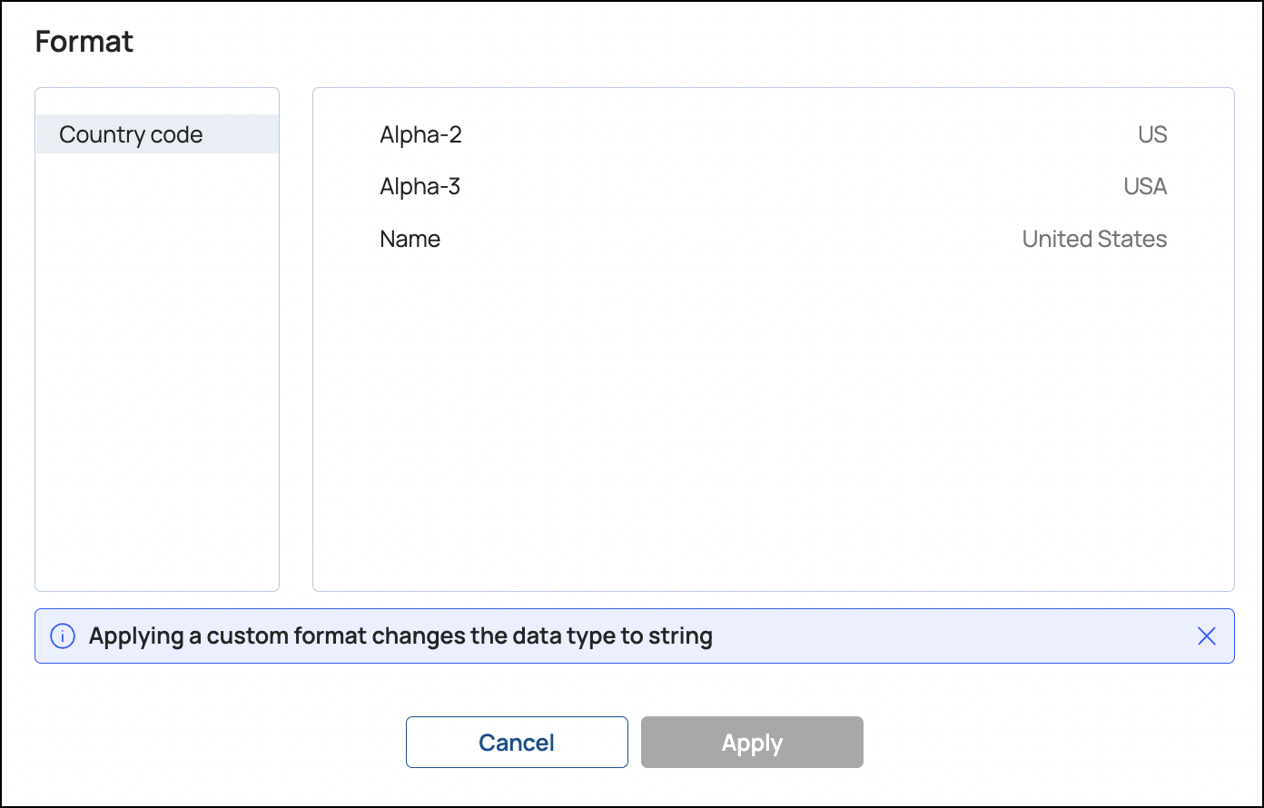Click inside the Country code options list
Viewport: 1264px width, 808px height.
[x=156, y=363]
